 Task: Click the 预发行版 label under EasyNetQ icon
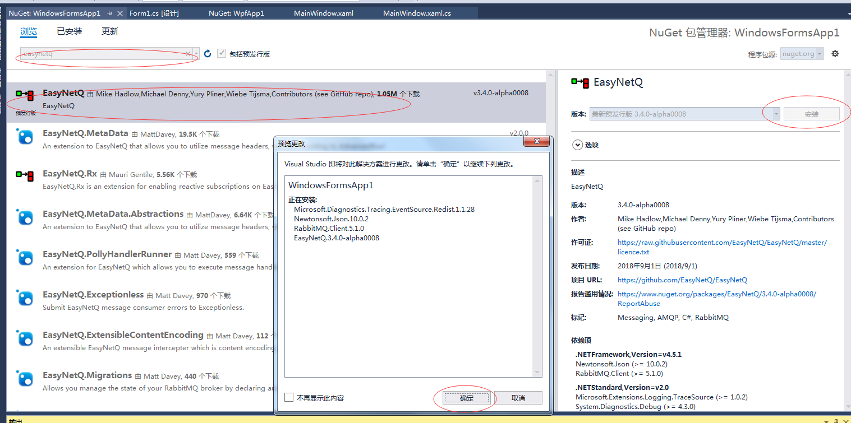click(x=26, y=113)
